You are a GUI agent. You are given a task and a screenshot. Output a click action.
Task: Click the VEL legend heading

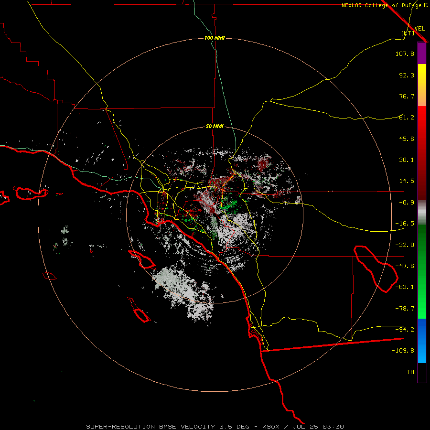pyautogui.click(x=419, y=29)
